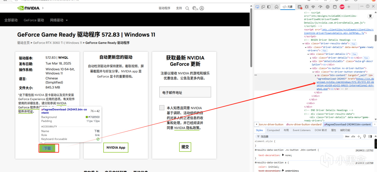377x172 pixels.
Task: Add more tools with the plus icon
Action: pos(349,7)
